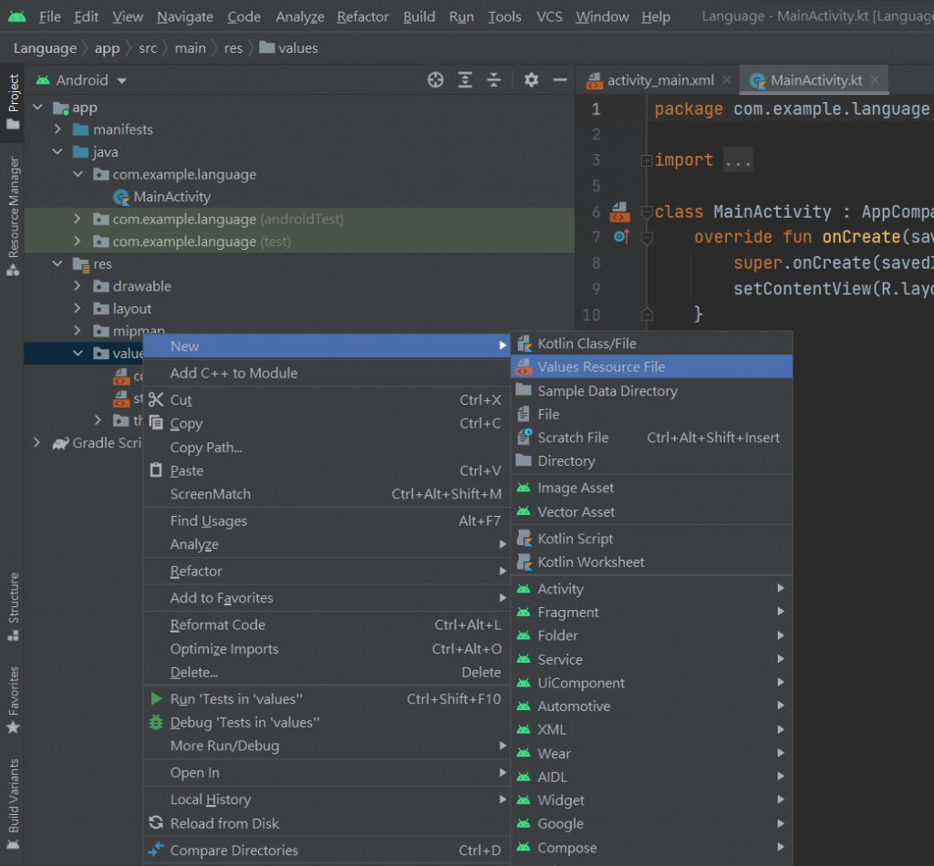The image size is (934, 866).
Task: Open Project panel settings gear
Action: point(532,79)
